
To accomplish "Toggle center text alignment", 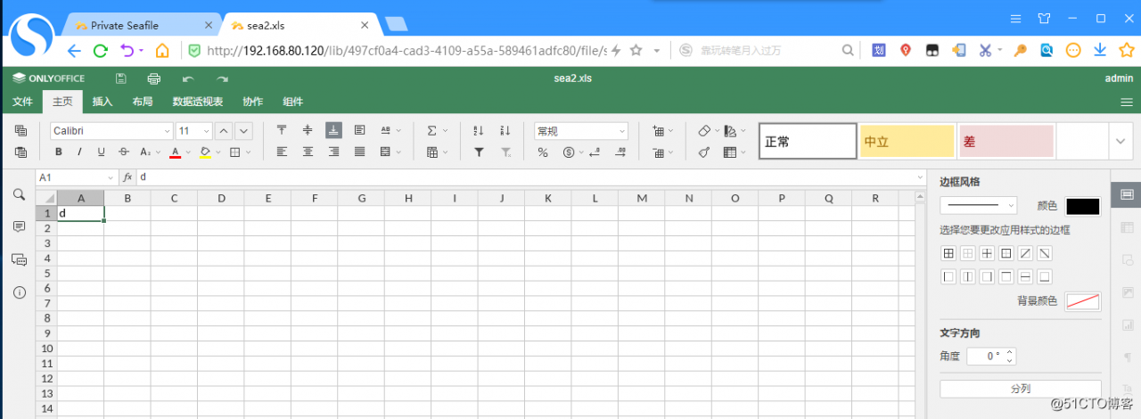I will [308, 152].
